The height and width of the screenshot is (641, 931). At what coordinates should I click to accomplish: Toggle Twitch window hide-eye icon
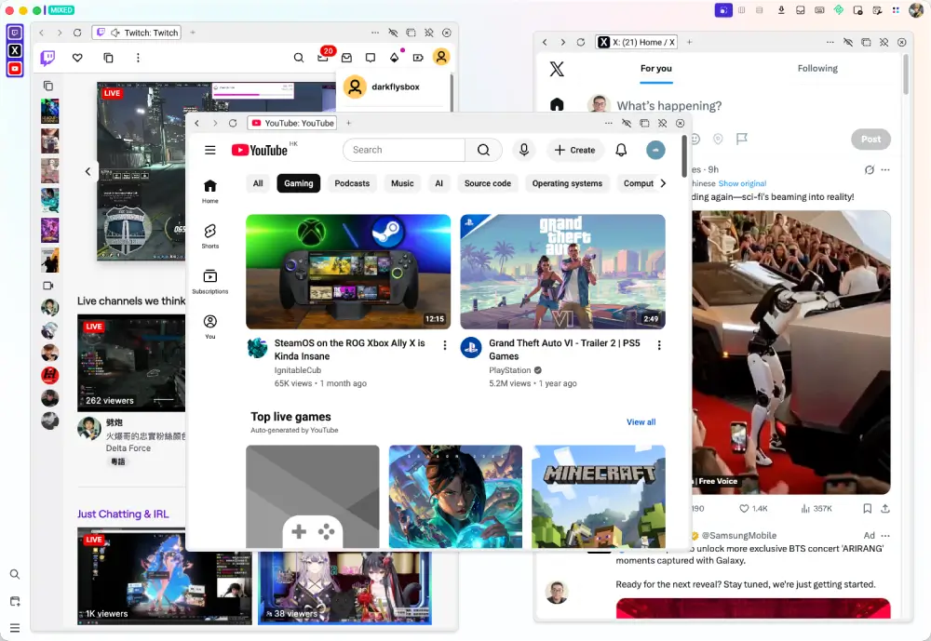(x=393, y=33)
